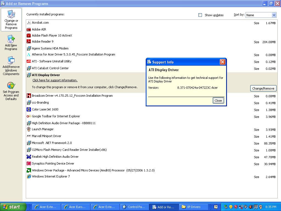This screenshot has height=211, width=281.
Task: Click the Realtek driver size 47.70MB
Action: [270, 157]
